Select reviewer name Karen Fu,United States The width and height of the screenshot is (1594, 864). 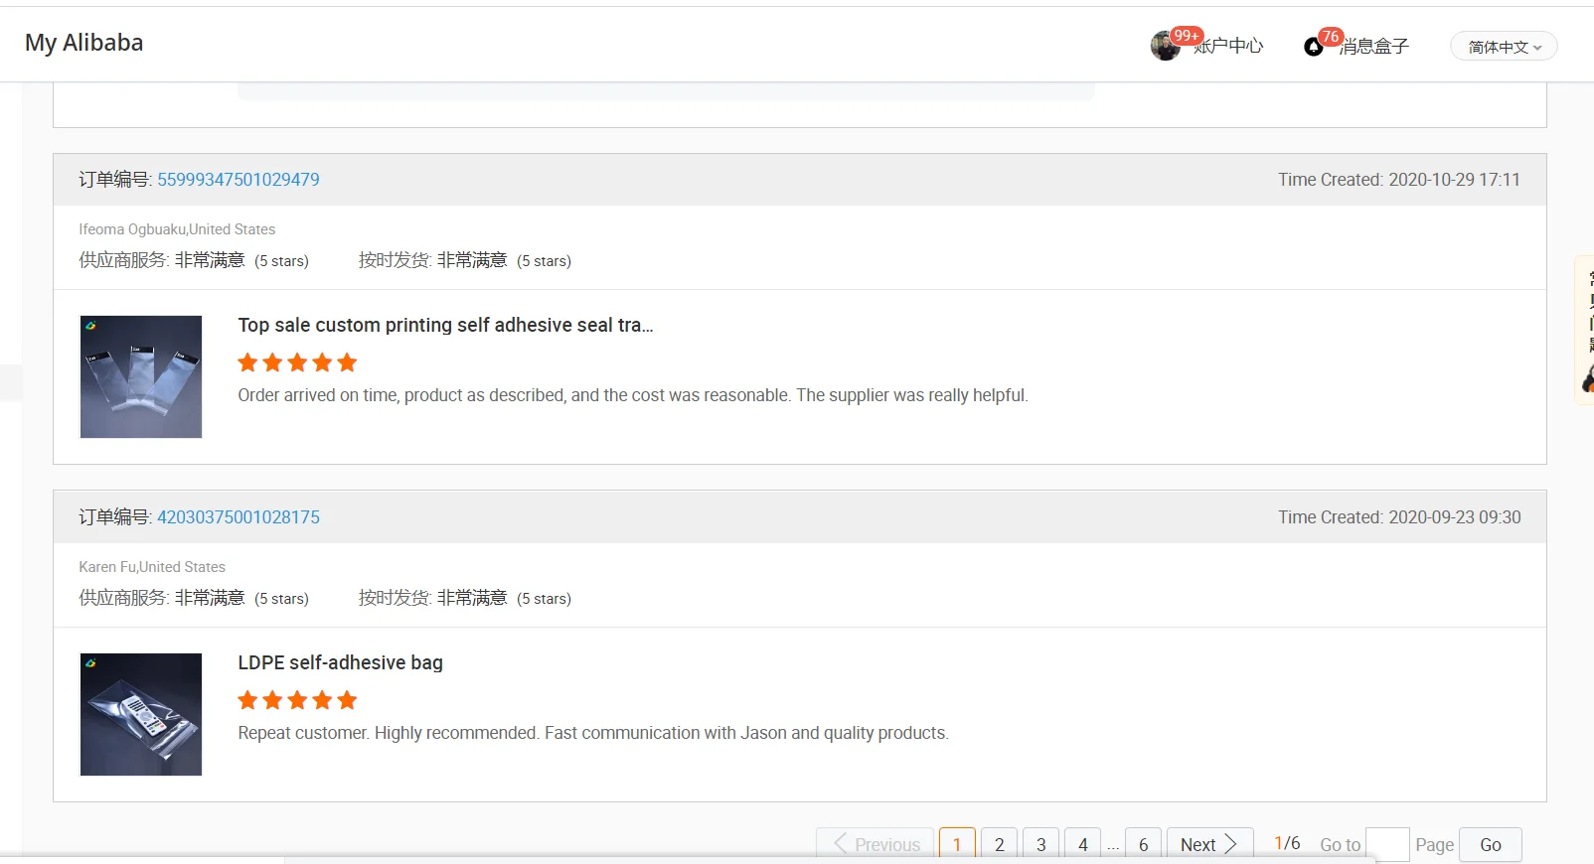(152, 567)
